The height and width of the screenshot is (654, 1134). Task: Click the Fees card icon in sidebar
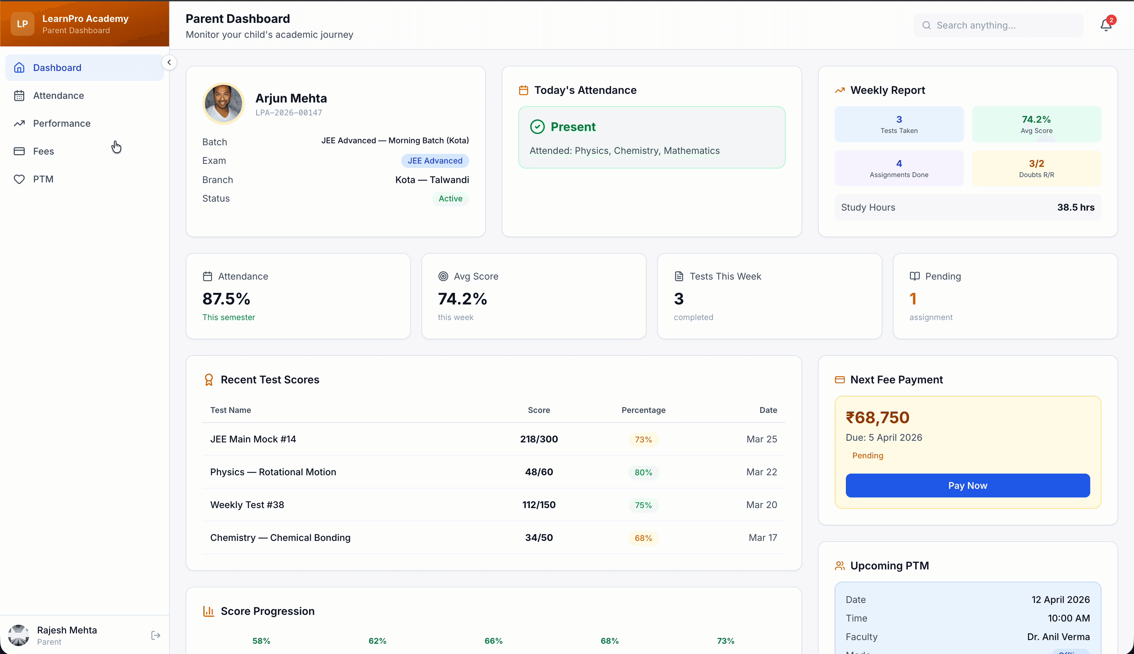click(x=19, y=151)
